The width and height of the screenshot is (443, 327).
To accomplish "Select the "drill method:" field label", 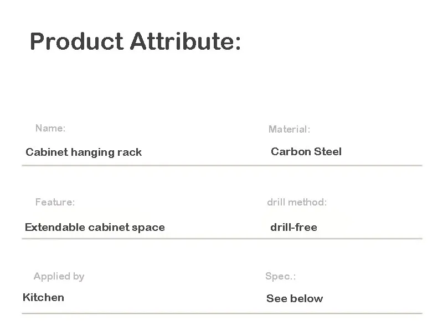I will [297, 202].
